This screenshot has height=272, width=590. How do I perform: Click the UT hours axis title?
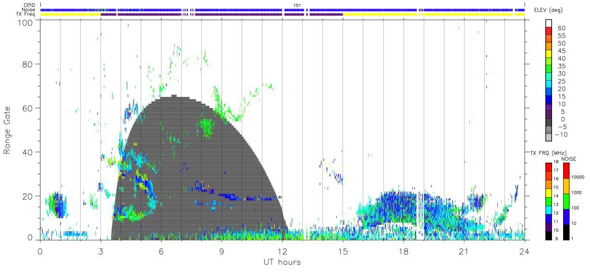click(x=282, y=262)
